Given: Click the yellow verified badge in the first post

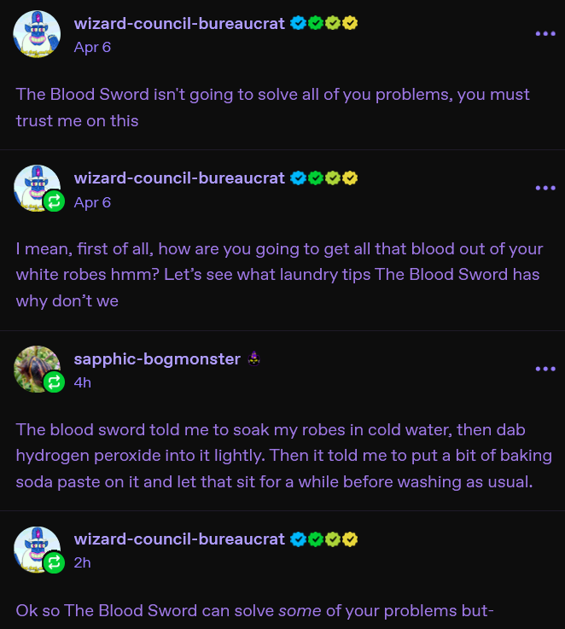Looking at the screenshot, I should click(x=350, y=23).
